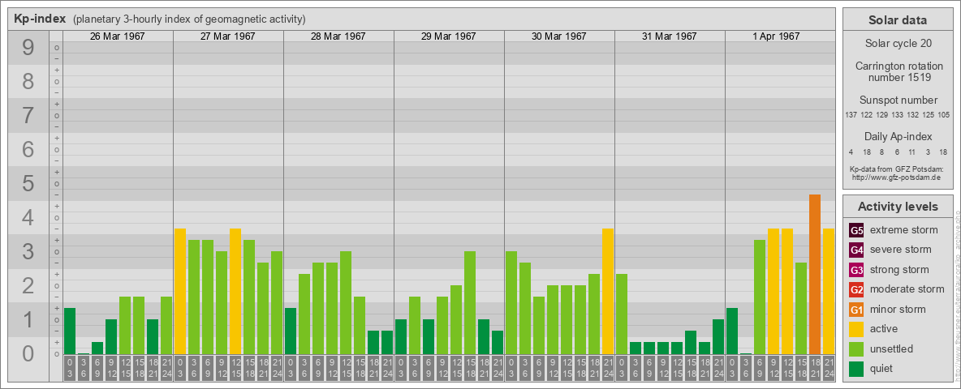Click the 12-15 hour label under 28 Mar

pos(346,369)
